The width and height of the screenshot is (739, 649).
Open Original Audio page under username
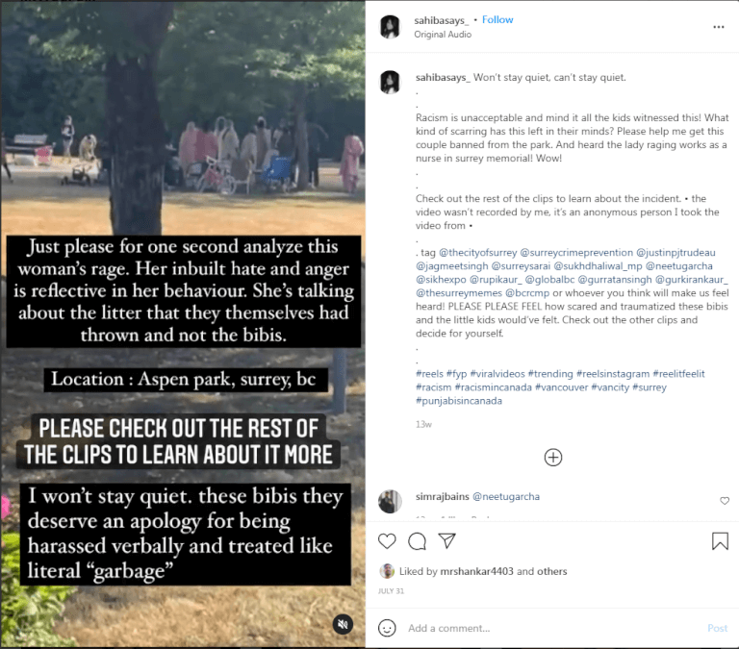[x=443, y=35]
